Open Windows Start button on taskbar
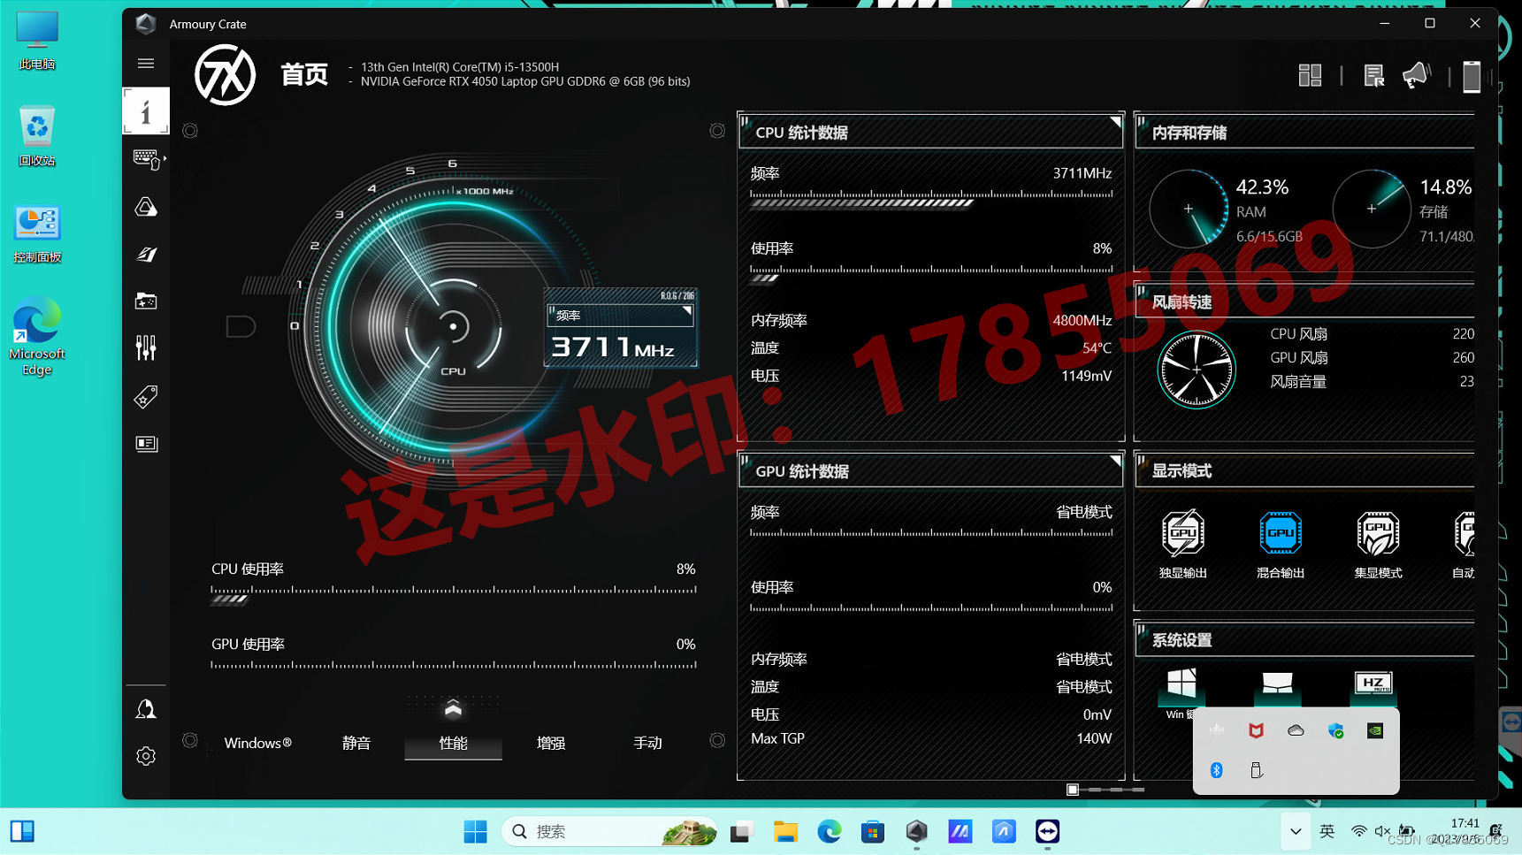The width and height of the screenshot is (1522, 855). [x=475, y=831]
